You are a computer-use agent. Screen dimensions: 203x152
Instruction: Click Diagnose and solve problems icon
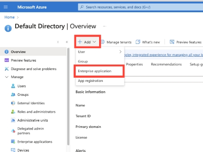point(7,69)
